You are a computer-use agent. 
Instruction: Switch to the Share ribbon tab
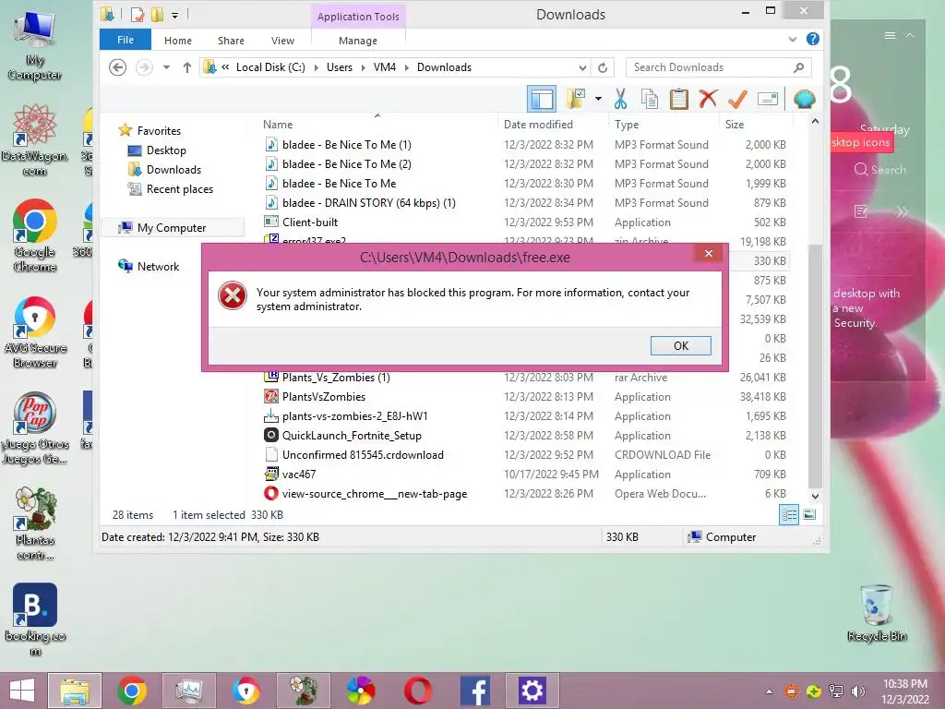pos(231,41)
